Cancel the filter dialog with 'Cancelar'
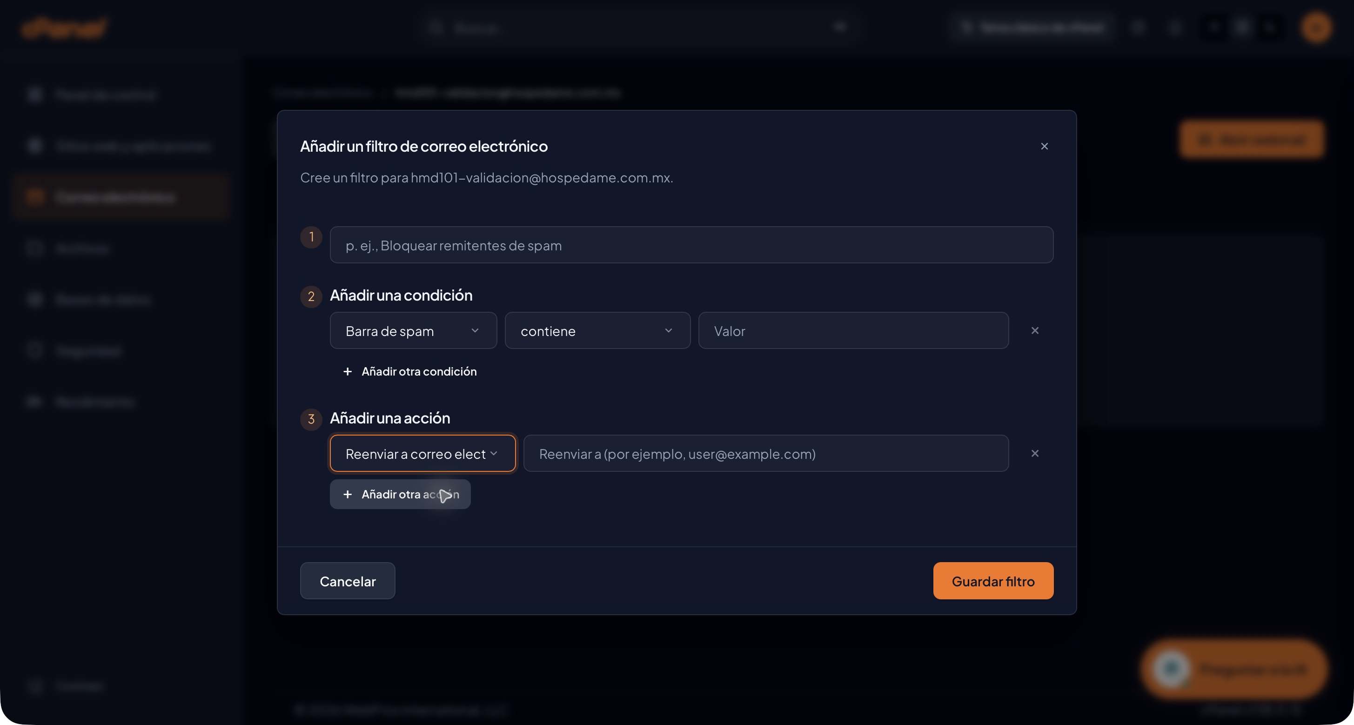 click(348, 581)
